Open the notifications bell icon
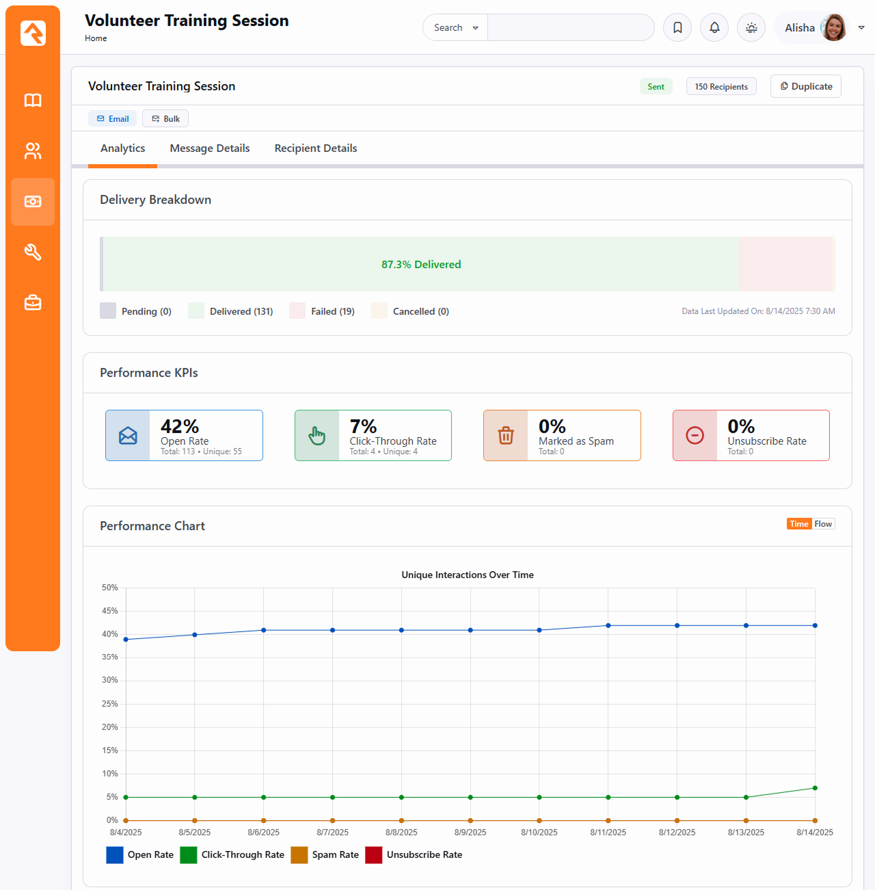The image size is (875, 890). 714,28
